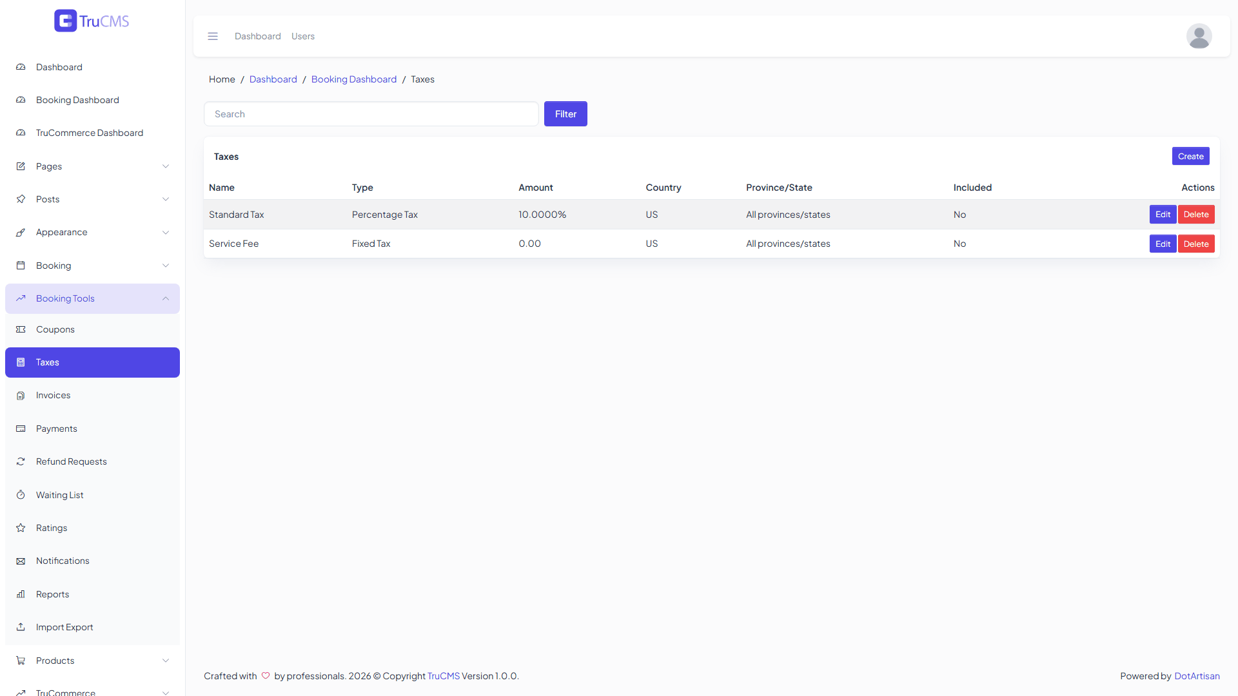The image size is (1238, 696).
Task: Expand the Pages menu chevron
Action: tap(166, 166)
